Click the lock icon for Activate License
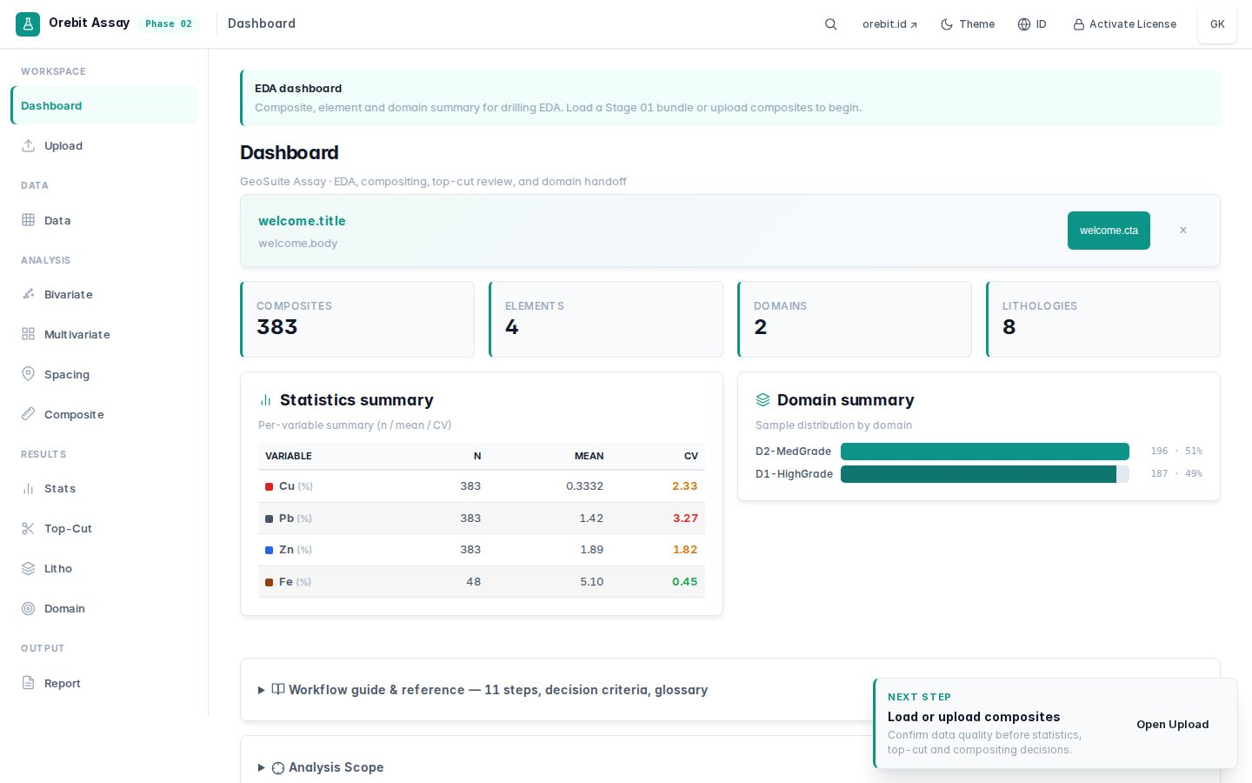 pyautogui.click(x=1079, y=24)
